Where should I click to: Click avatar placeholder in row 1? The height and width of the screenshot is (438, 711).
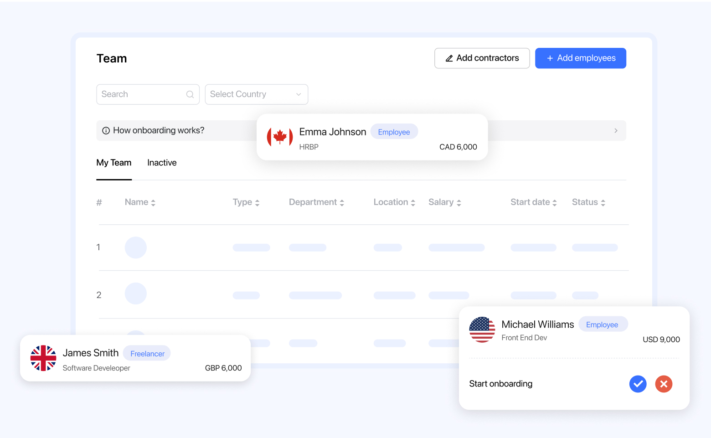136,247
